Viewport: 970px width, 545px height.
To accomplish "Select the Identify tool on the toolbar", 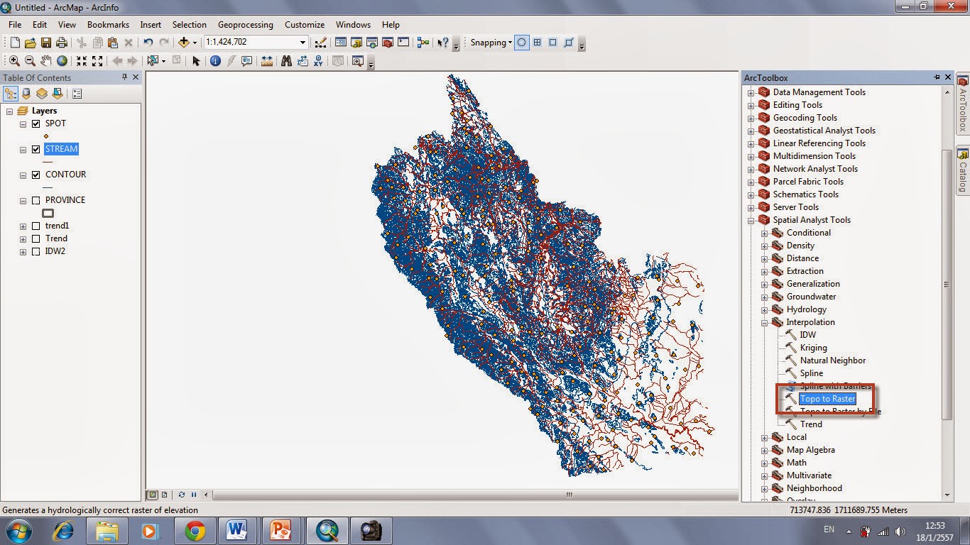I will click(216, 61).
